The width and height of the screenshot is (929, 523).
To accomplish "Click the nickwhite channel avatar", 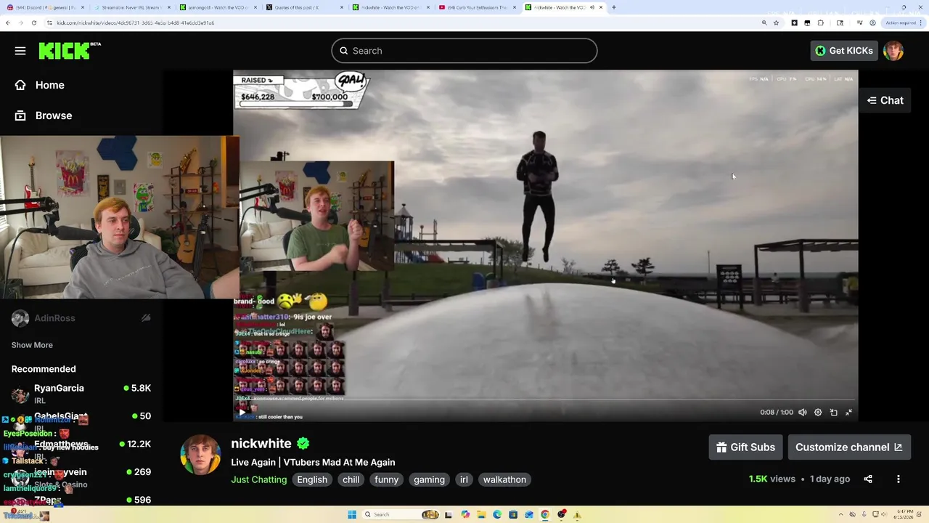I will click(200, 455).
